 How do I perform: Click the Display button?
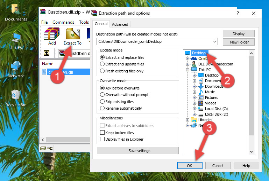[x=239, y=34]
